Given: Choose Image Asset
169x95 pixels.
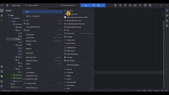Looking at the screenshot, I should [x=78, y=40].
